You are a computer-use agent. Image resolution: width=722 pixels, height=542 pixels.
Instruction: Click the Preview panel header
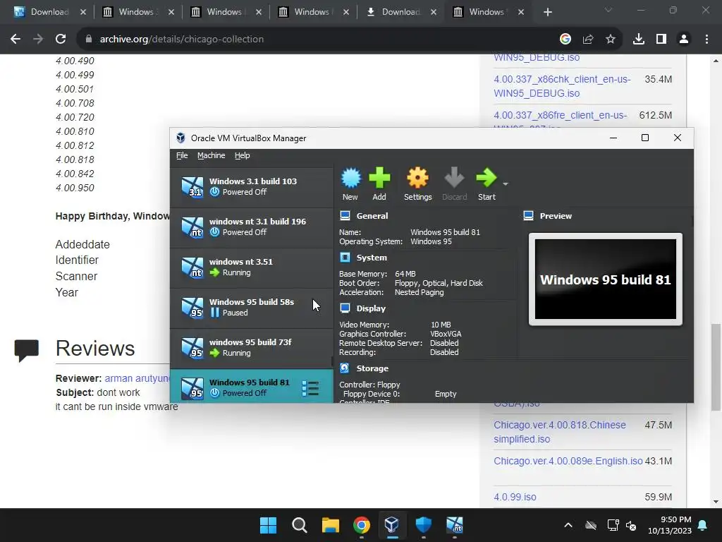click(556, 216)
